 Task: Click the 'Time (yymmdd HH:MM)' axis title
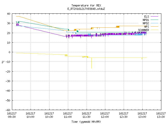[86, 122]
